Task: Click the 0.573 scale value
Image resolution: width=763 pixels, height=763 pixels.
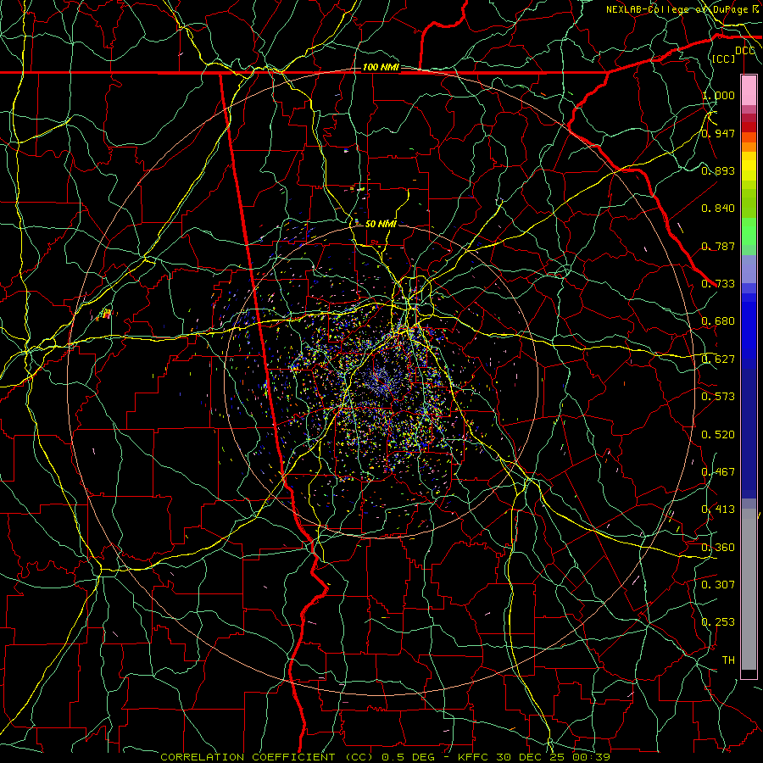Action: coord(718,397)
